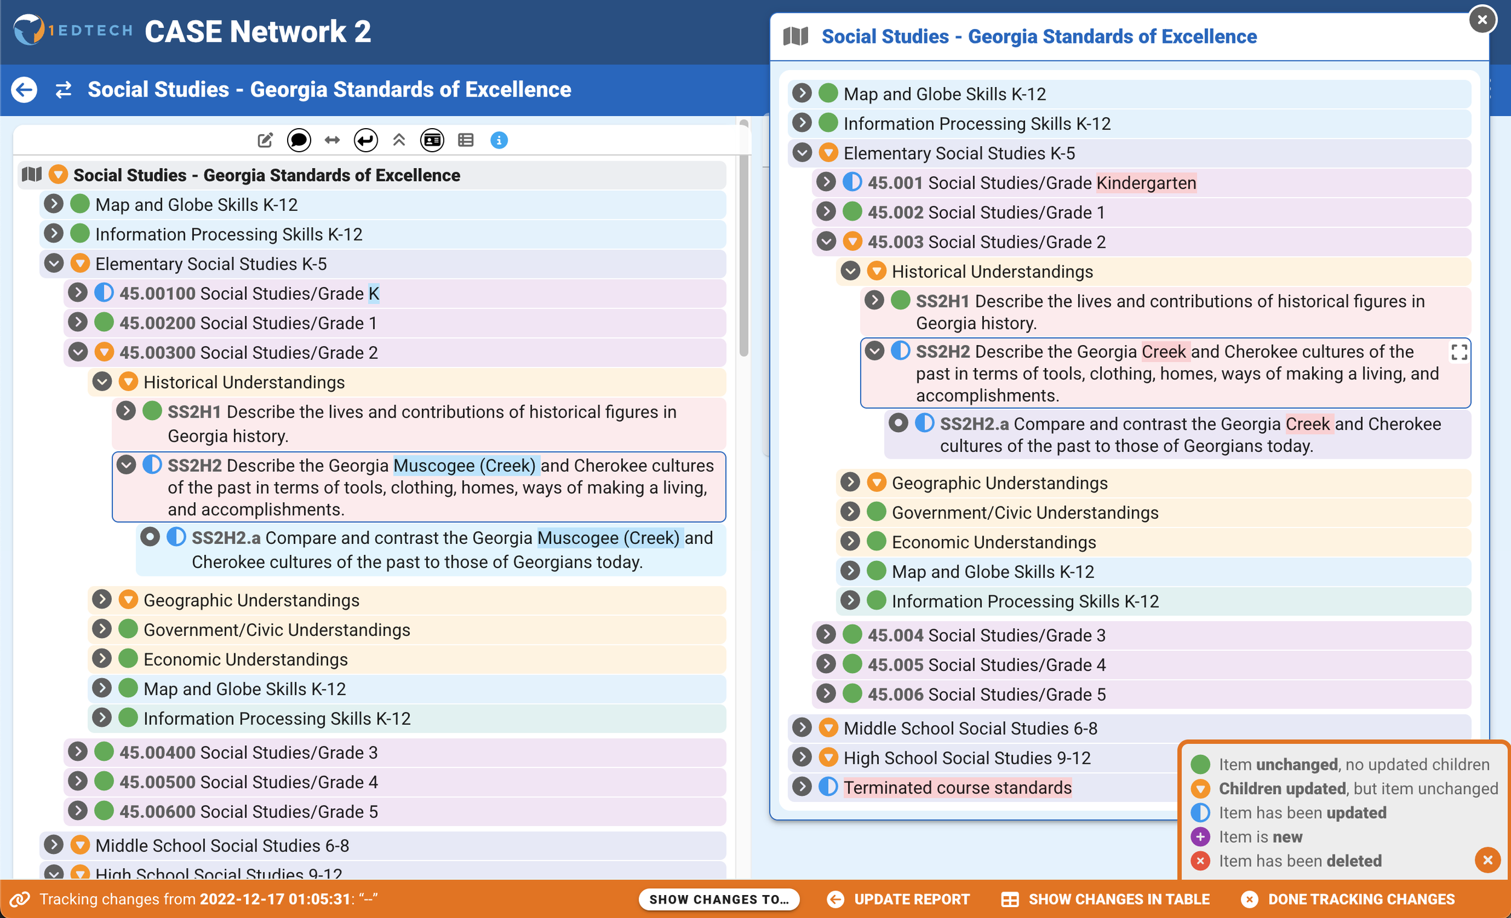
Task: Click DONE TRACKING CHANGES button
Action: point(1348,899)
